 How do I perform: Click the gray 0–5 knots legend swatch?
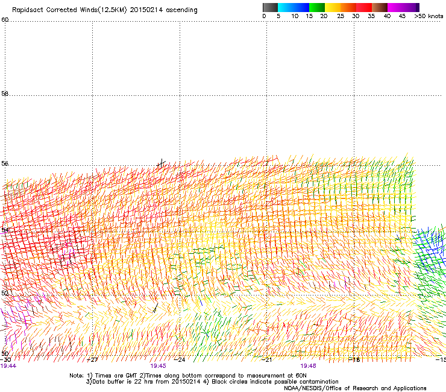pyautogui.click(x=270, y=7)
